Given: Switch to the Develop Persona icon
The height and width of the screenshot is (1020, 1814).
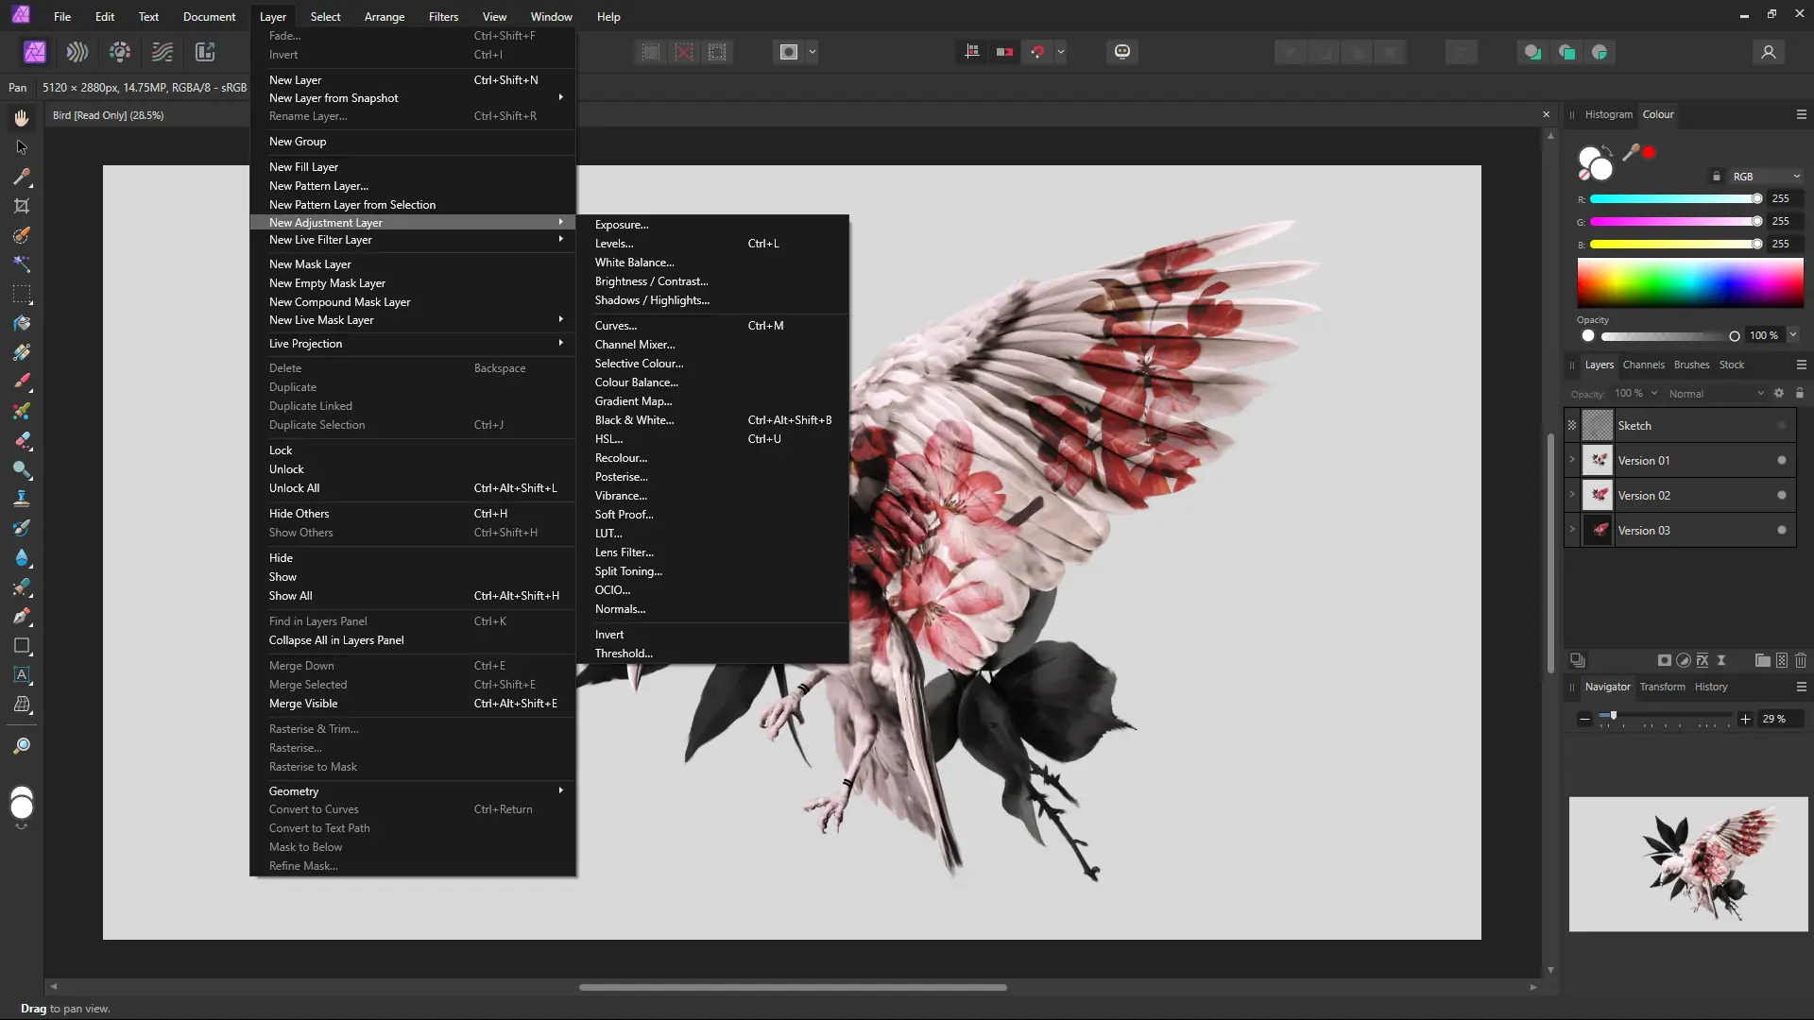Looking at the screenshot, I should (x=120, y=52).
